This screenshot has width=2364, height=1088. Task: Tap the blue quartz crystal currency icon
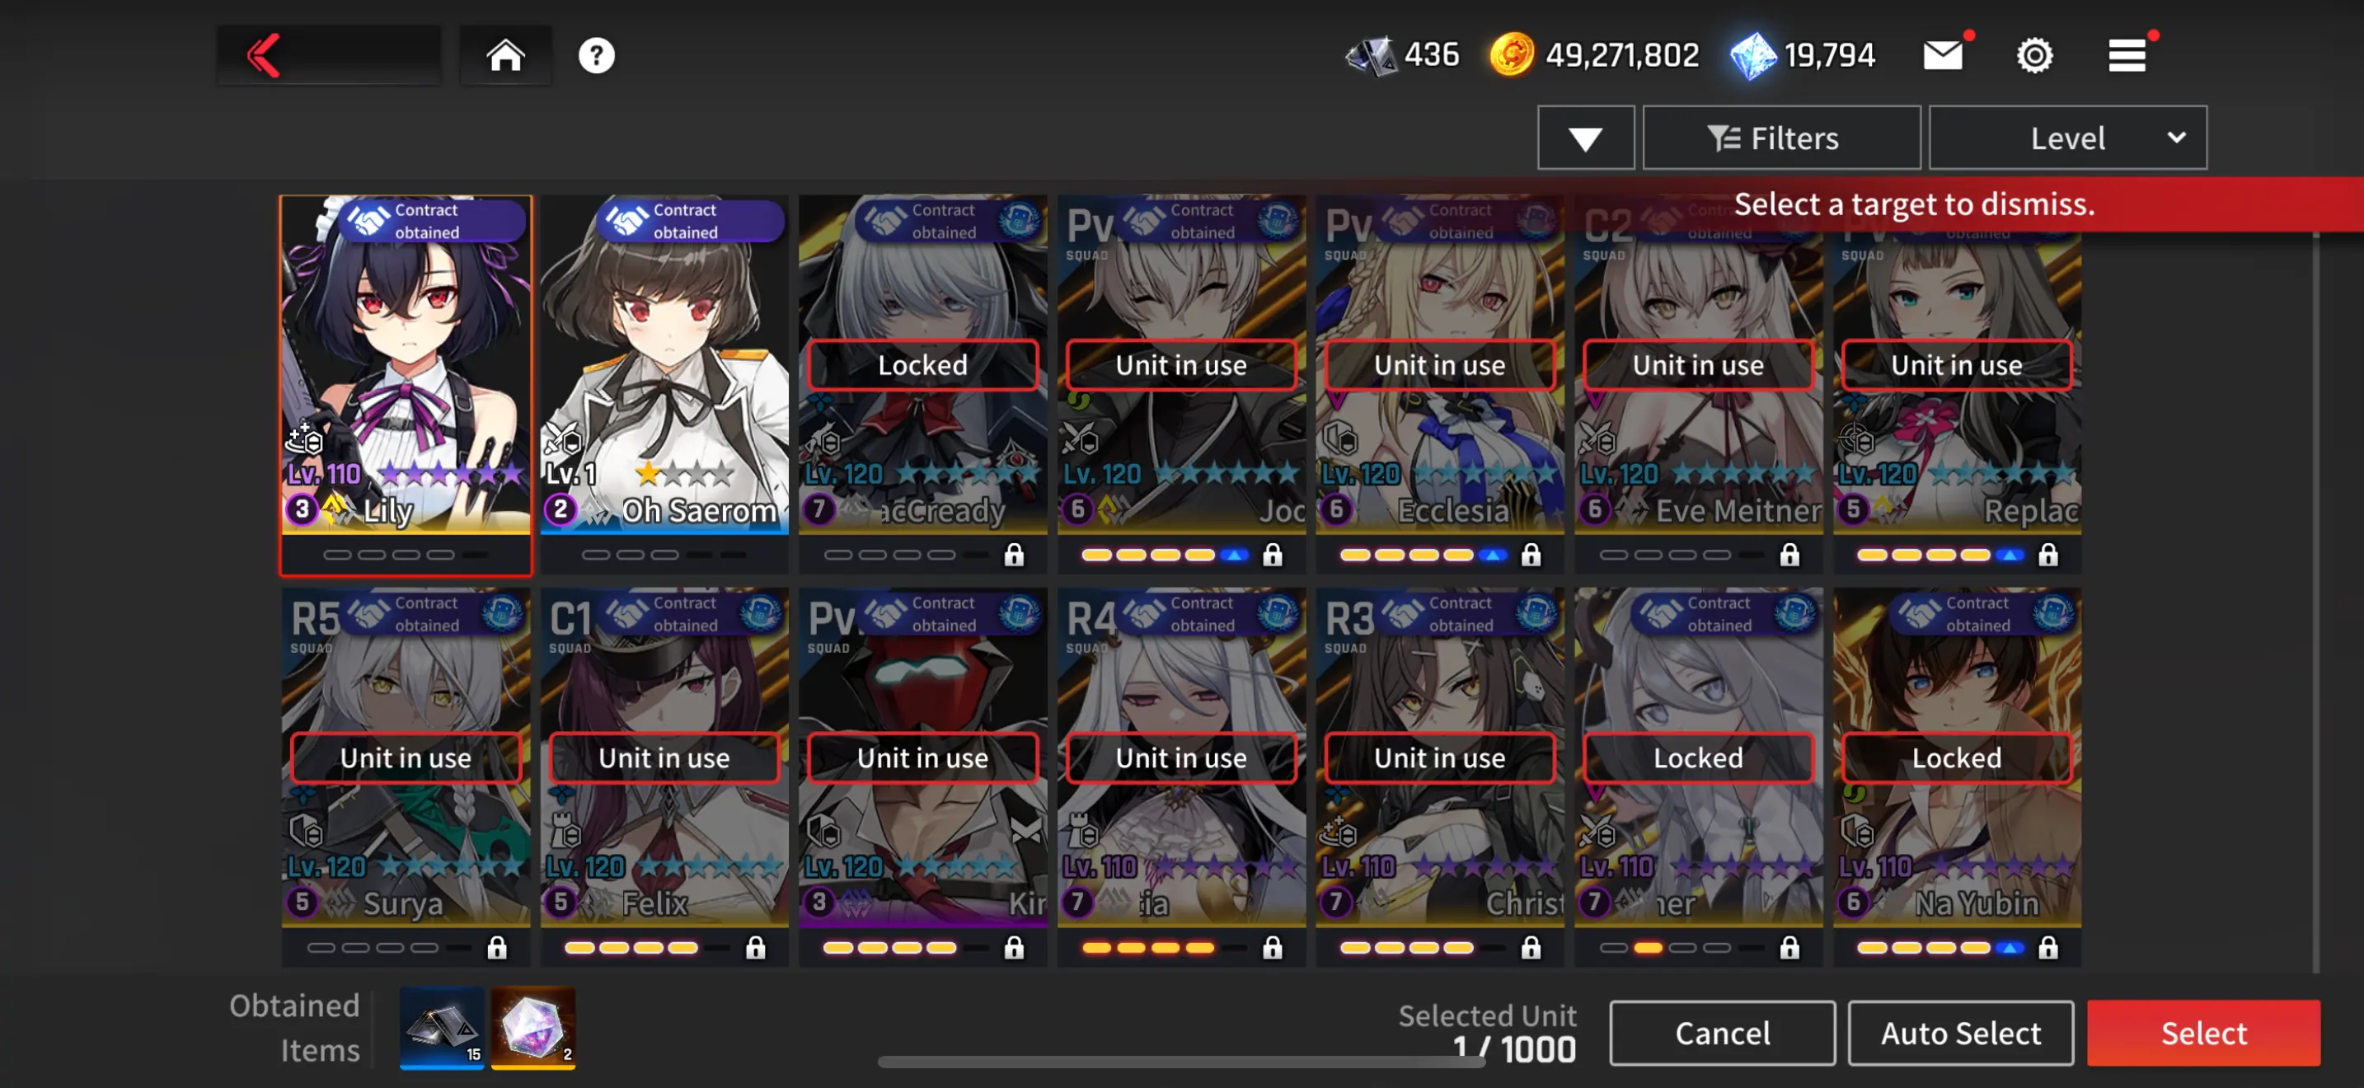[1752, 55]
